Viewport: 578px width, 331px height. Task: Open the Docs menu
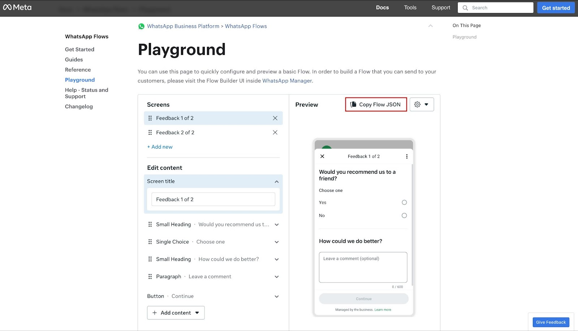[x=382, y=8]
